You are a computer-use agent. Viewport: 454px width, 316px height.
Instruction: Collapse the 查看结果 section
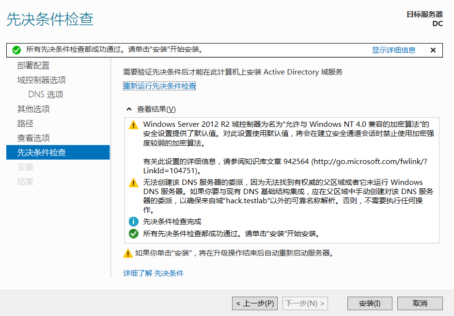tap(129, 109)
